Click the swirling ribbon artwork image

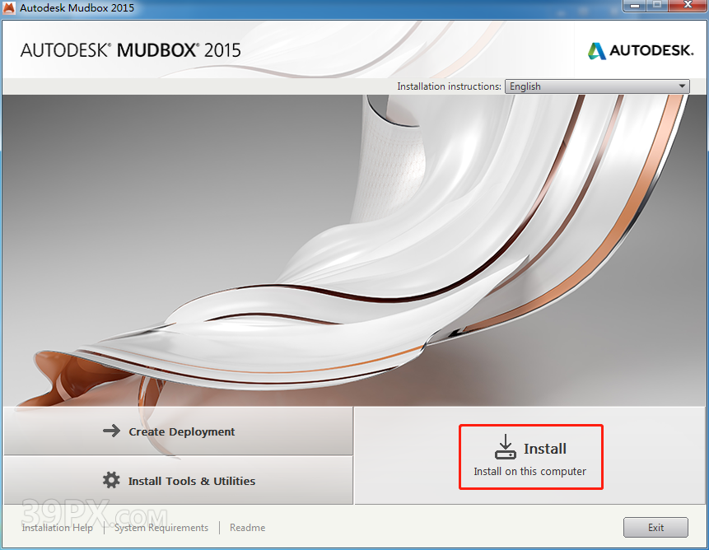pyautogui.click(x=354, y=247)
